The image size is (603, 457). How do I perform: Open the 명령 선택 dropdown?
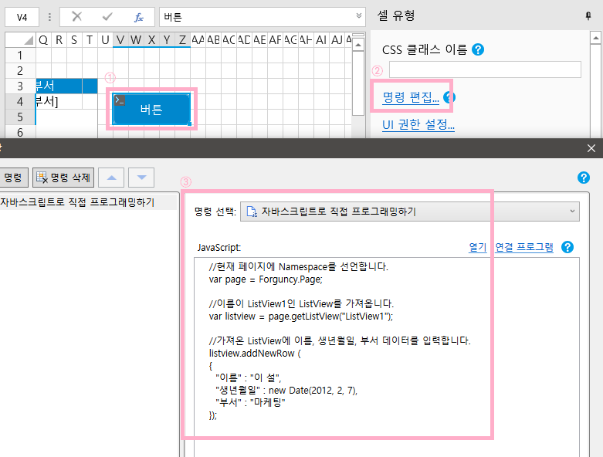(x=409, y=211)
